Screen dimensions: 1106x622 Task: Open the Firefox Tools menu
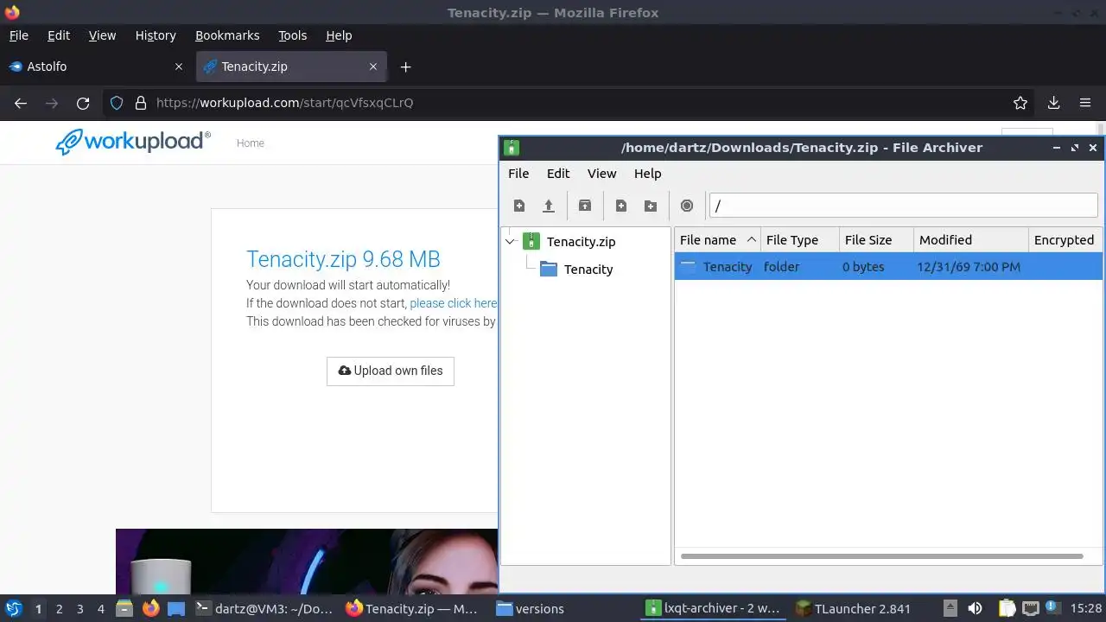point(292,35)
